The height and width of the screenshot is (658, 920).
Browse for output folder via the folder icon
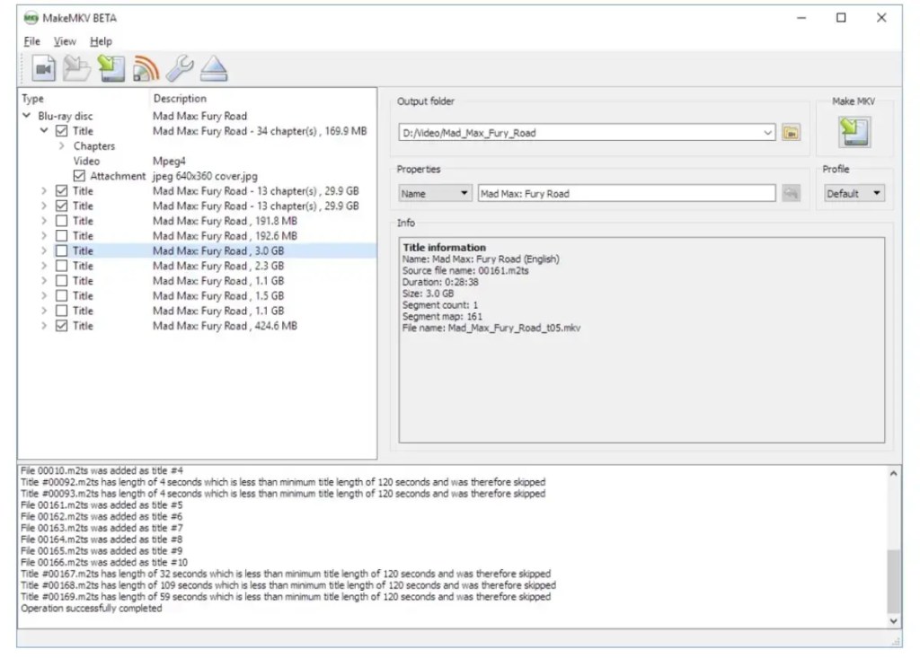coord(791,133)
